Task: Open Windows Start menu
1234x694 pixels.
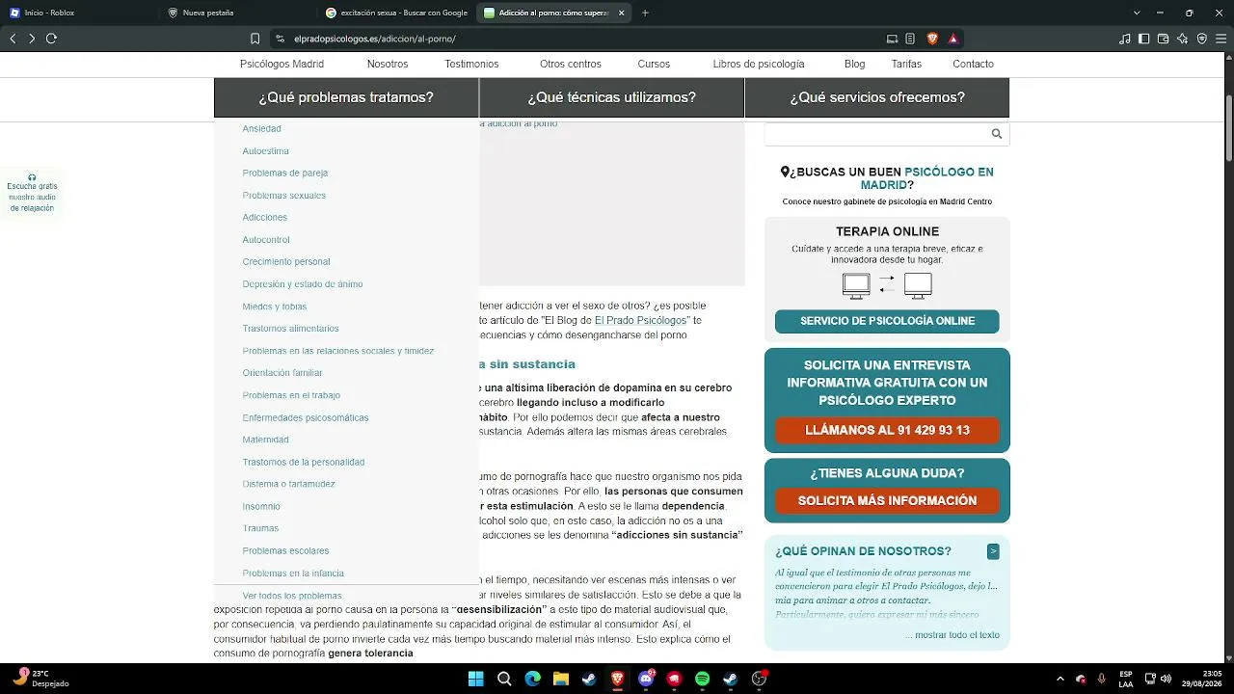Action: (475, 679)
